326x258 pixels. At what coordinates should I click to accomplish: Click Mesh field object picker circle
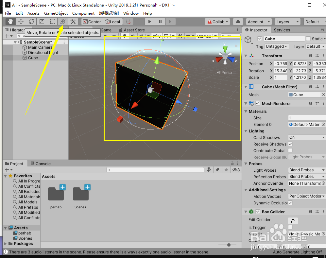point(323,95)
